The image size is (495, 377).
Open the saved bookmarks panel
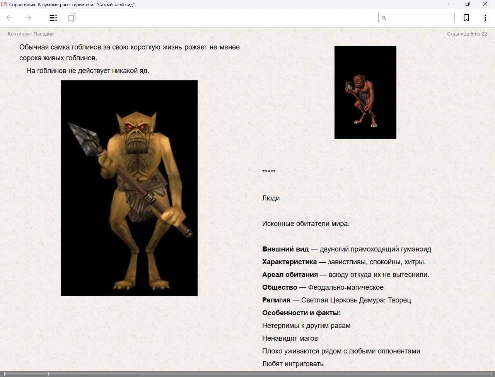(72, 18)
